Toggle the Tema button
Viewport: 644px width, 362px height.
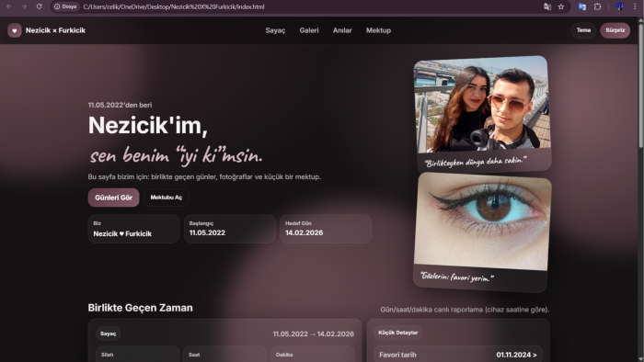pos(583,30)
